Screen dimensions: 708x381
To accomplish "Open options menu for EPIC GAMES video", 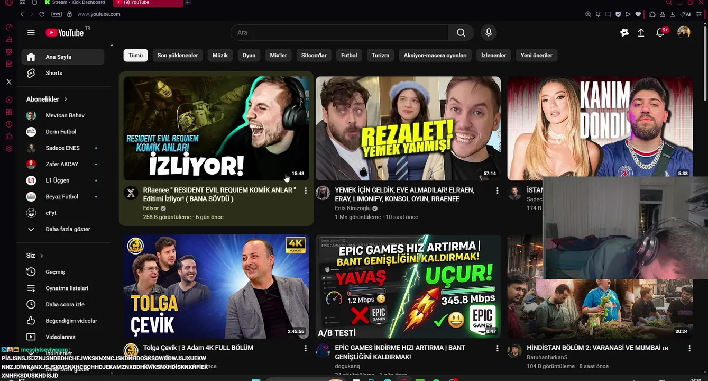I will click(497, 348).
